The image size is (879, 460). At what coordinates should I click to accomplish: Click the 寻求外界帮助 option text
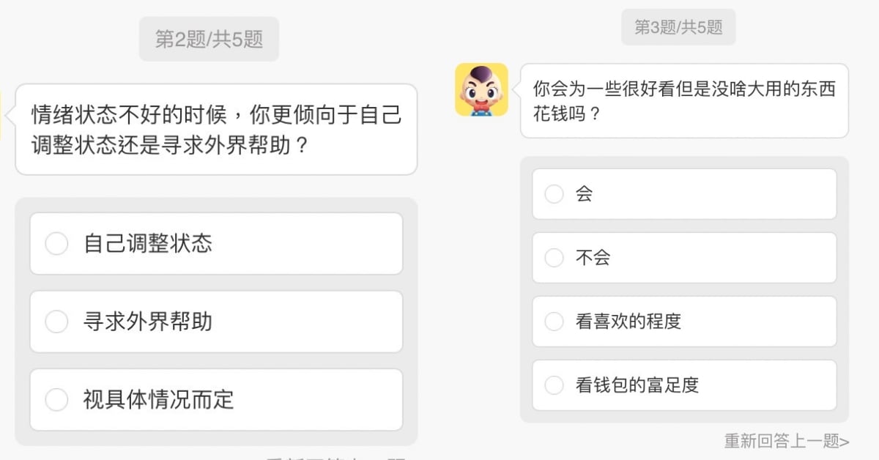[x=148, y=322]
